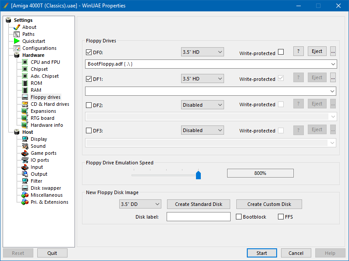Click the Display monitor icon
Screen dimensions: 349x261
pos(25,139)
